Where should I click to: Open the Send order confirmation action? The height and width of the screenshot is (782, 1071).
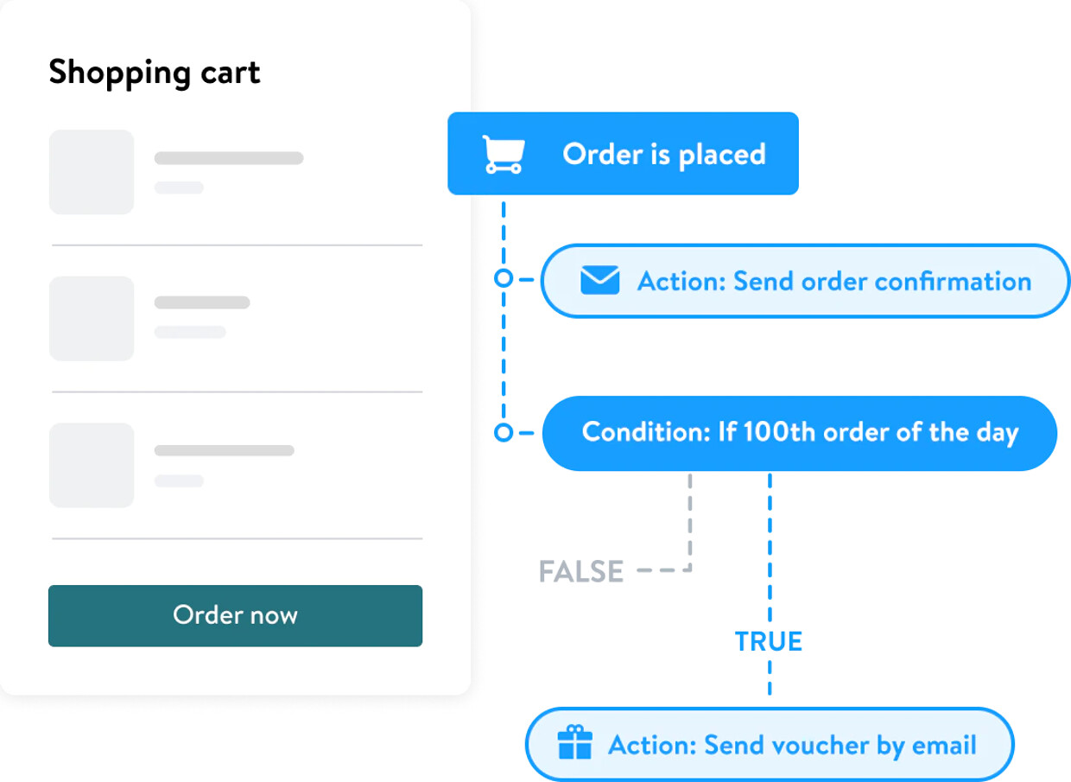805,281
